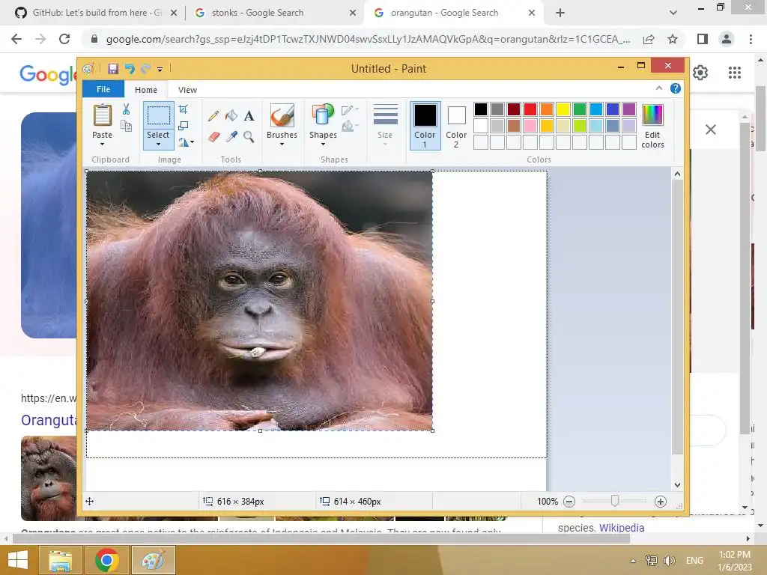The image size is (767, 575).
Task: Select the Color picker eyedropper
Action: (x=231, y=137)
